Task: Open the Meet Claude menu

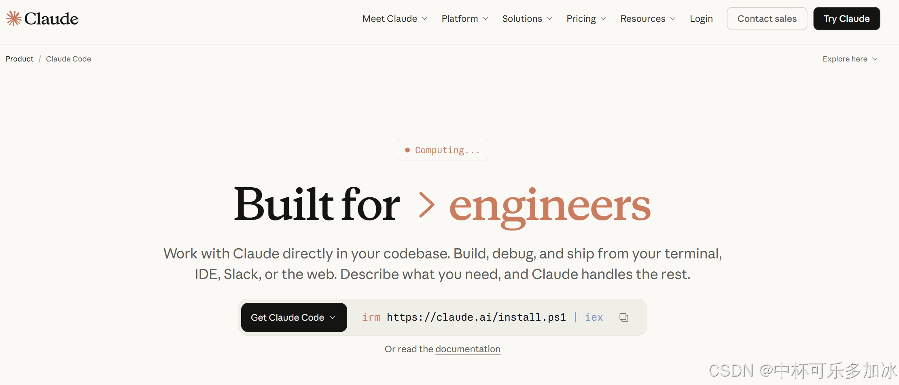Action: click(394, 19)
